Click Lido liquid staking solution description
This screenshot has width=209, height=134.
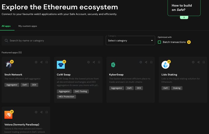[181, 80]
